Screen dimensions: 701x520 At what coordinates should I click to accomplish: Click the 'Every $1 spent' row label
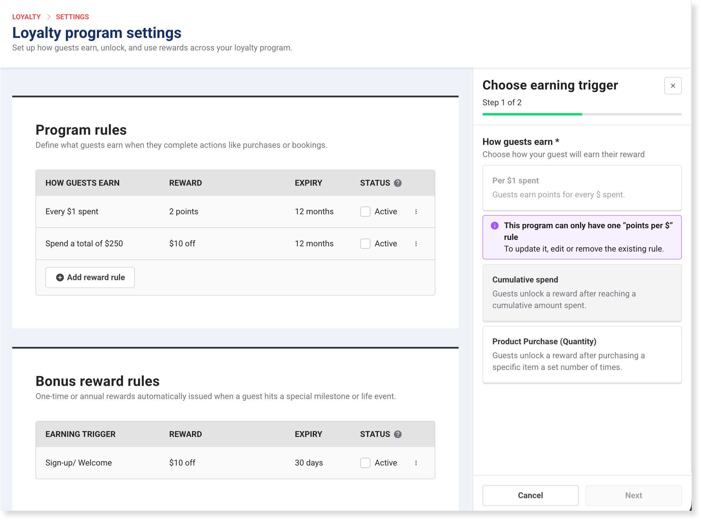click(x=72, y=212)
